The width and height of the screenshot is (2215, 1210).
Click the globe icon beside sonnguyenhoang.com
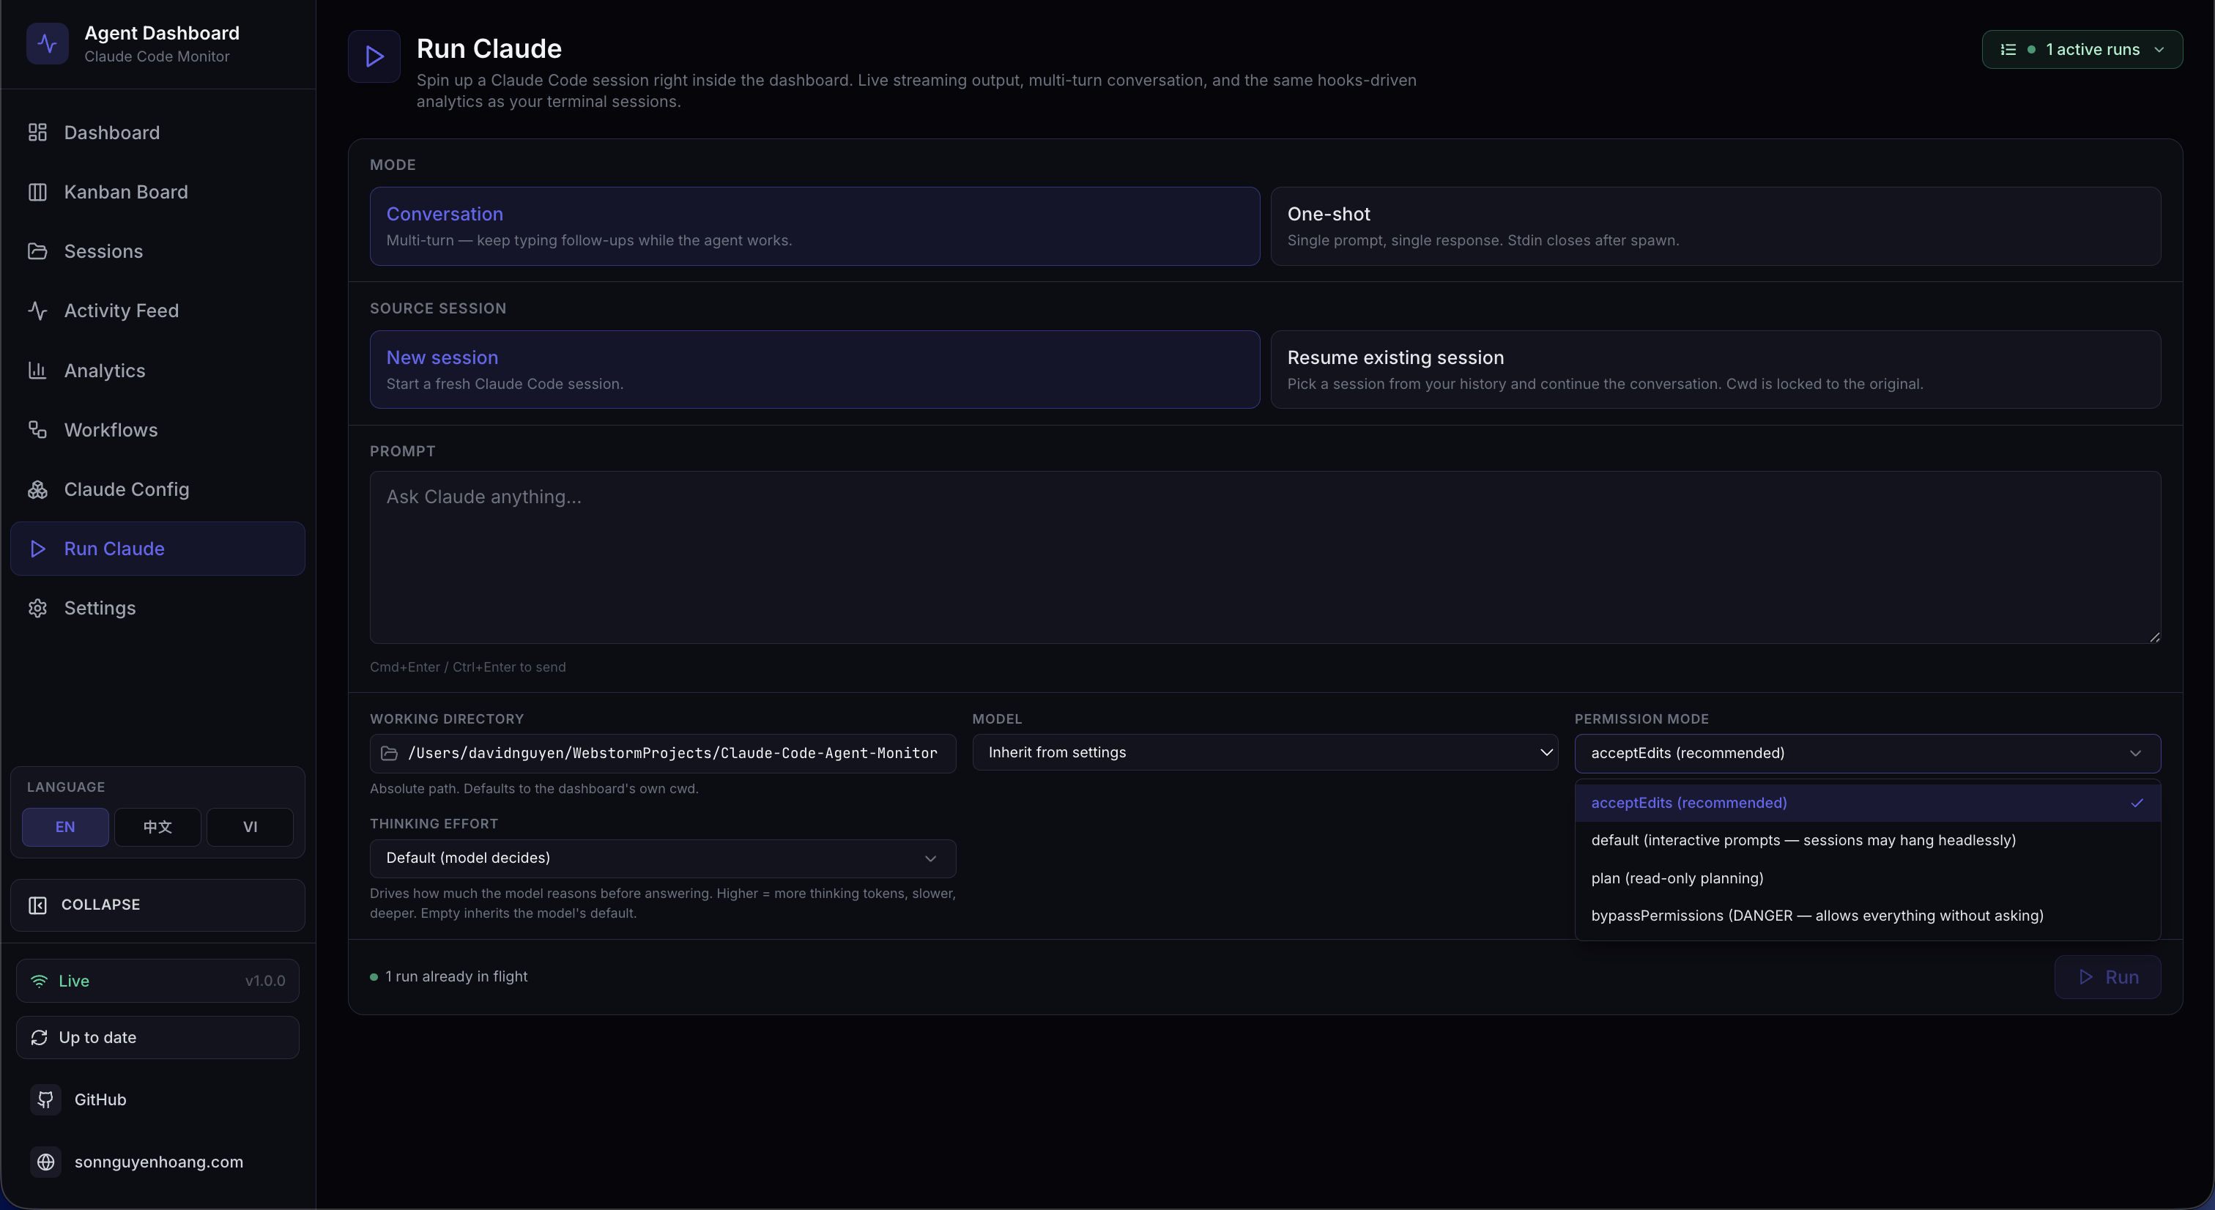(45, 1162)
